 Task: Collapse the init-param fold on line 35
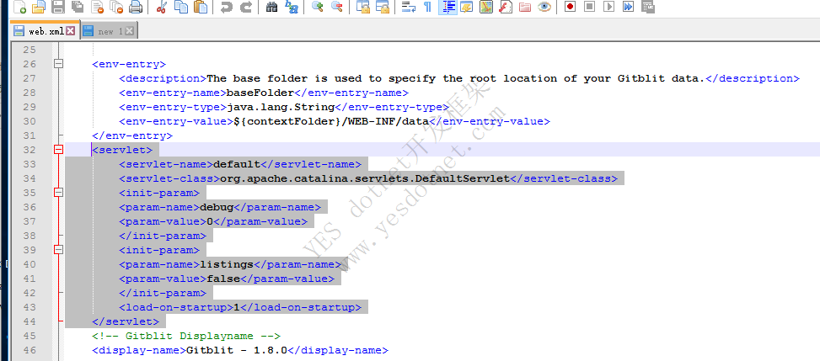(x=59, y=193)
